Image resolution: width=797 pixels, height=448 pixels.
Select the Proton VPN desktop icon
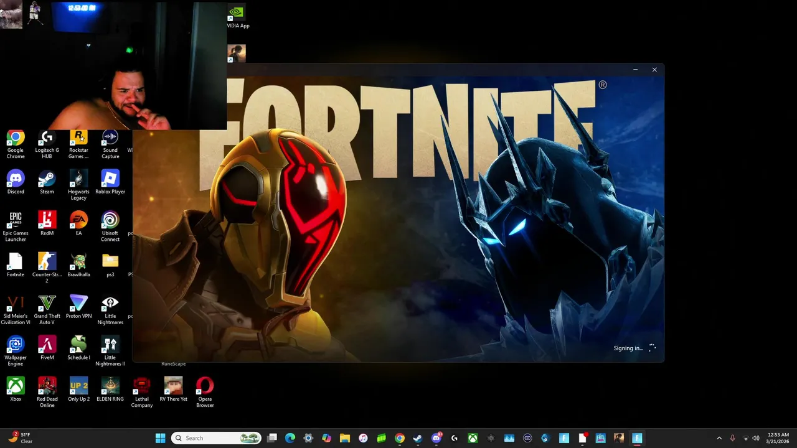click(x=78, y=307)
